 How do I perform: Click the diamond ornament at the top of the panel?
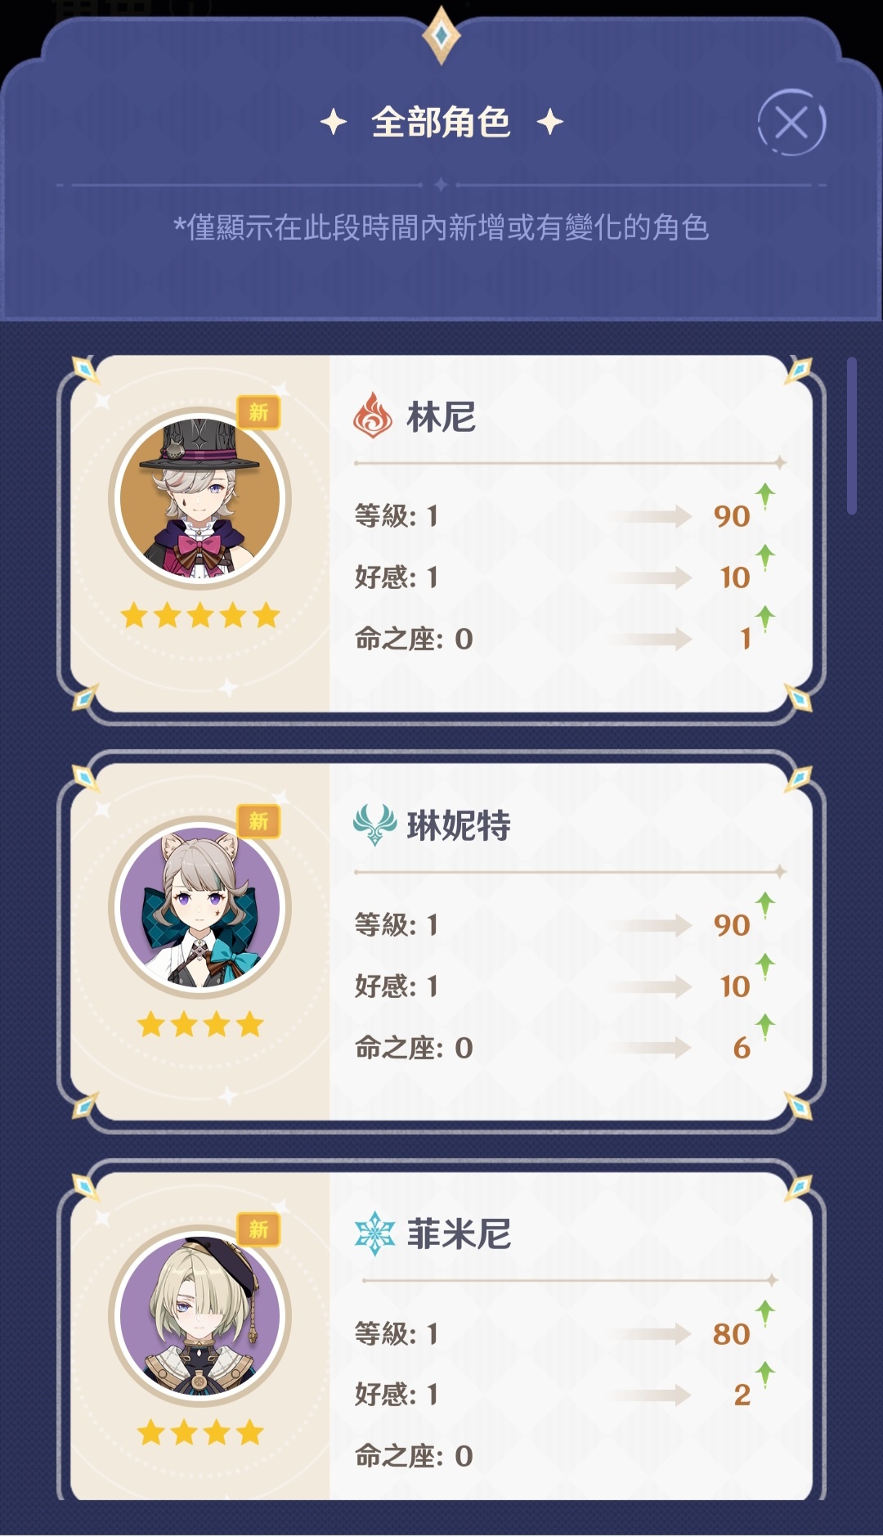click(x=441, y=35)
